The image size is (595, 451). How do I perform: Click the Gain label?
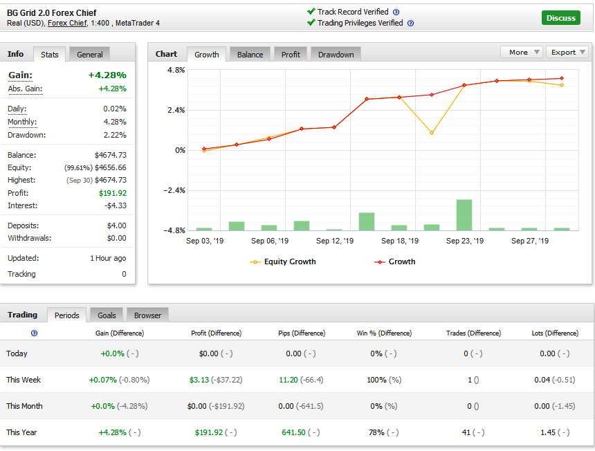click(21, 75)
